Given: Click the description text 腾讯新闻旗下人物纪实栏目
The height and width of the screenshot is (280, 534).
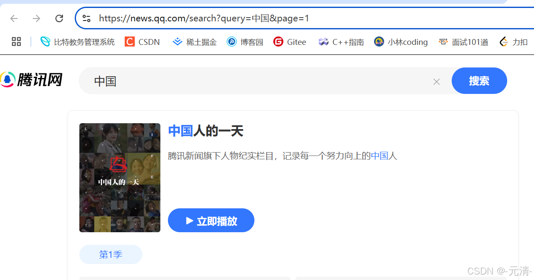Looking at the screenshot, I should 220,156.
